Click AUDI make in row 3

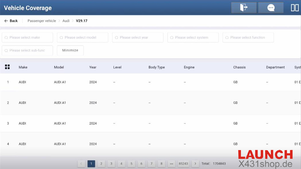click(x=22, y=123)
